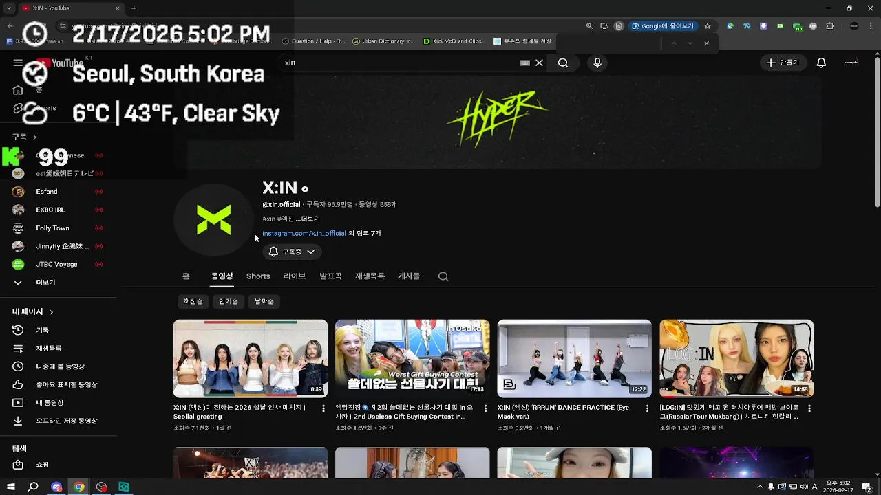The image size is (881, 495).
Task: Open Urban Dictionary bookmark
Action: [383, 41]
